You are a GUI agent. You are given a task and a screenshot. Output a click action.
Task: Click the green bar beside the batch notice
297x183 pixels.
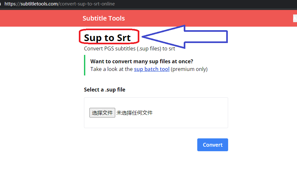pos(85,65)
